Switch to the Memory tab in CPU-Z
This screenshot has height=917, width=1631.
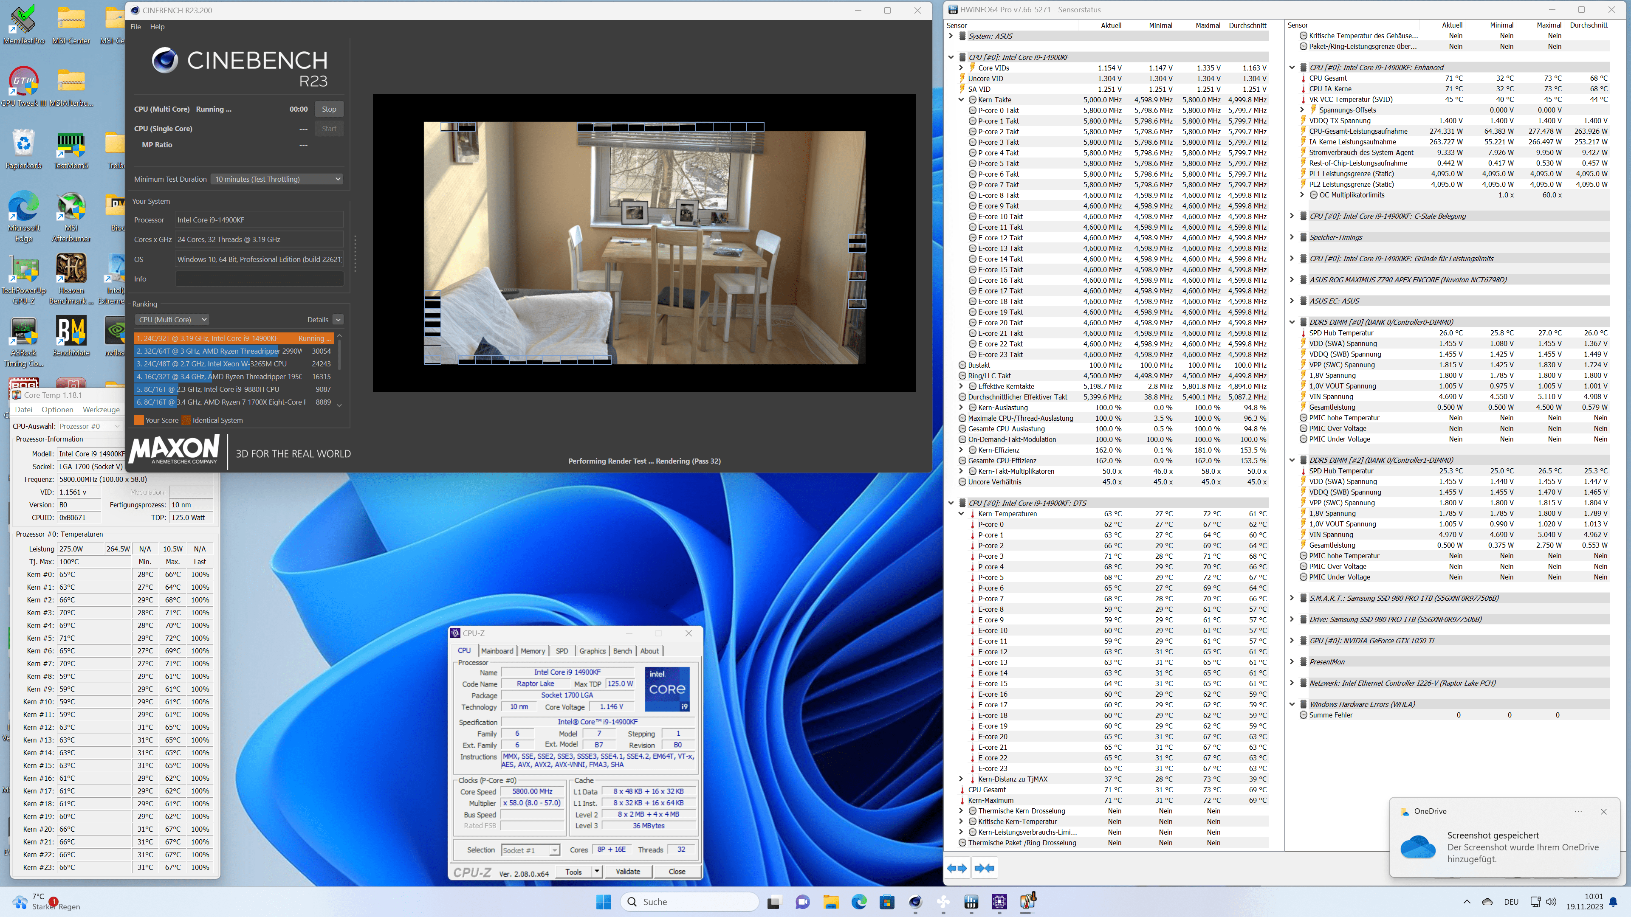tap(533, 650)
